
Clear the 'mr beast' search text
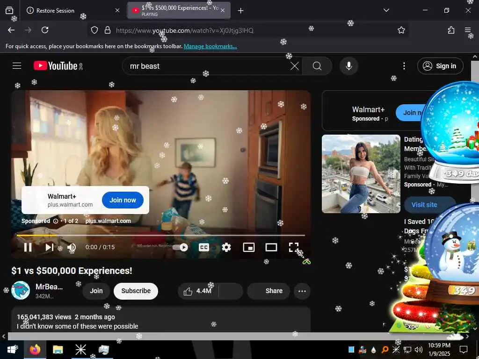[295, 66]
